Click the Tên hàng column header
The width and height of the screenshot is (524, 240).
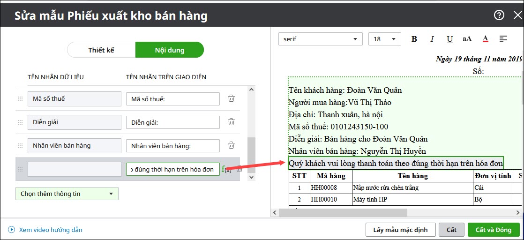[x=412, y=176]
